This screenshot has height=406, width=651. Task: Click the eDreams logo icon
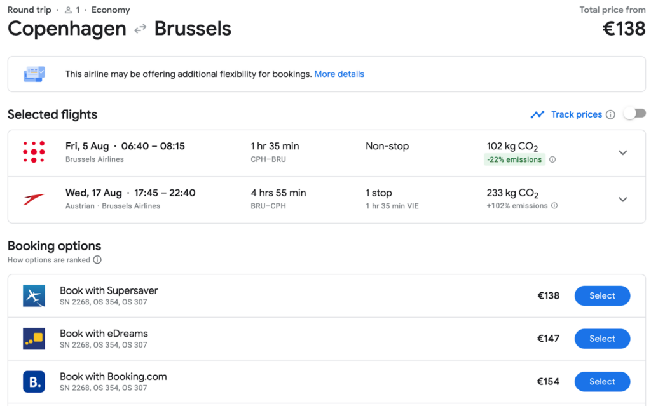pos(34,339)
